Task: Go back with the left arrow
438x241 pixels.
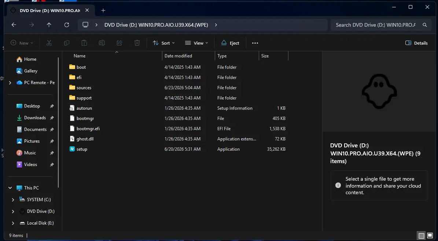Action: click(14, 25)
